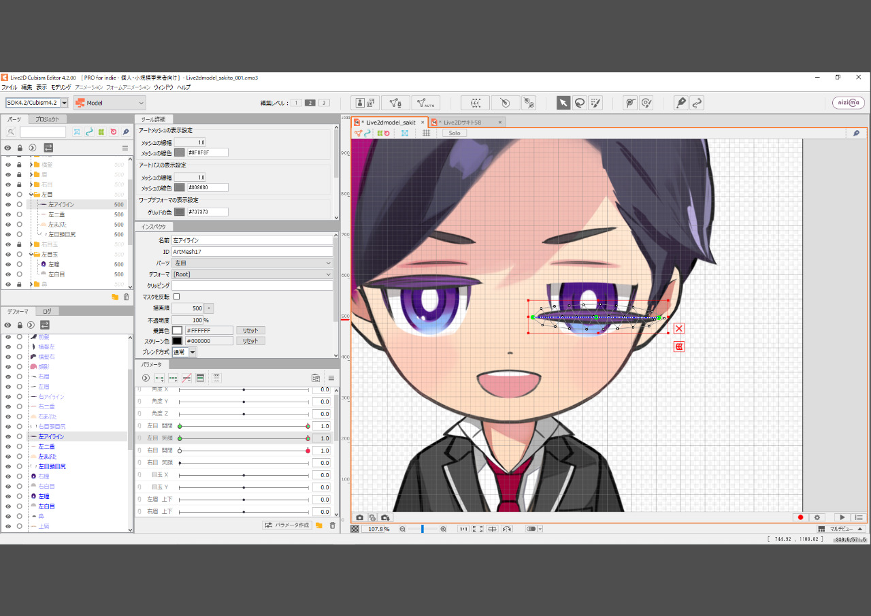
Task: Click the zoom-in magnifier icon
Action: coord(444,529)
